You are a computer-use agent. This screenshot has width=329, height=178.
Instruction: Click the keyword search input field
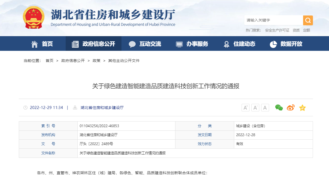click(x=272, y=20)
